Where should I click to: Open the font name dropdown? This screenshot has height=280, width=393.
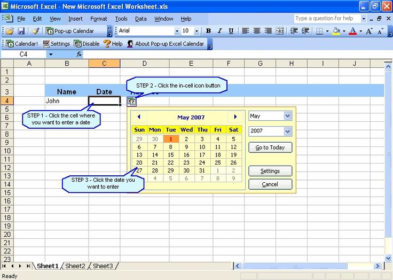(177, 31)
